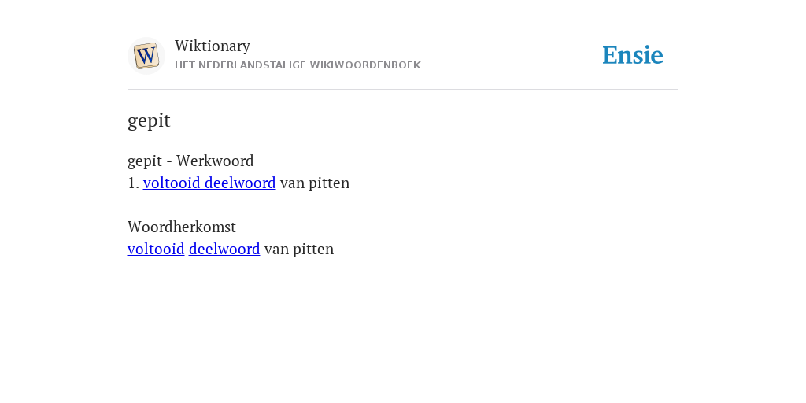Click the word pitten under Woordherkomst
806x403 pixels.
(x=313, y=250)
